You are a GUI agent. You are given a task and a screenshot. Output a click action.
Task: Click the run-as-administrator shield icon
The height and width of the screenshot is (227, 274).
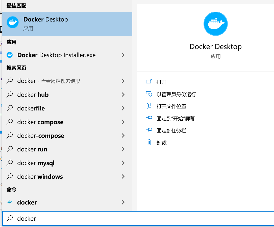tap(149, 94)
